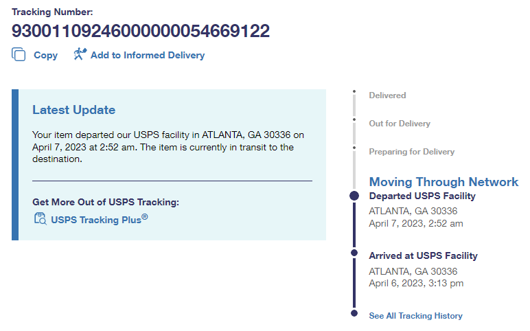Click the Informed Delivery mail carrier icon

tap(80, 54)
